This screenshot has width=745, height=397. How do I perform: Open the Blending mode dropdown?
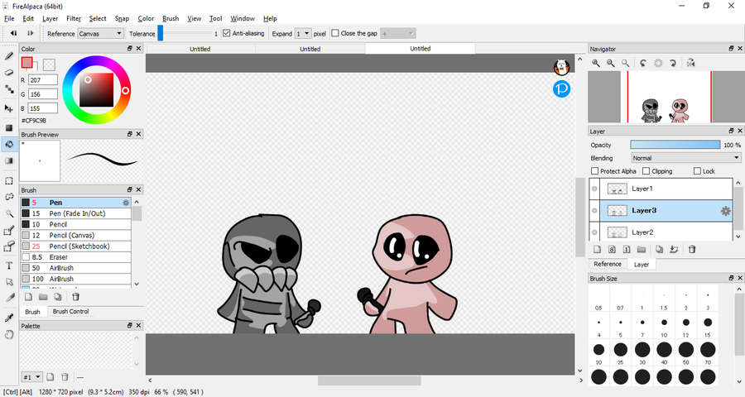click(686, 158)
